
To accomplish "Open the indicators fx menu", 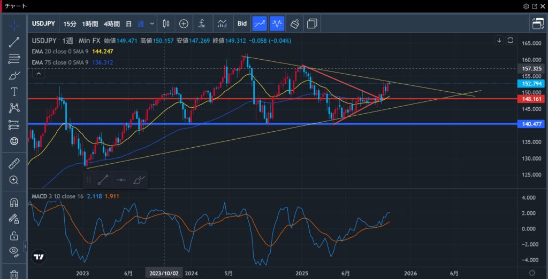I will (202, 23).
